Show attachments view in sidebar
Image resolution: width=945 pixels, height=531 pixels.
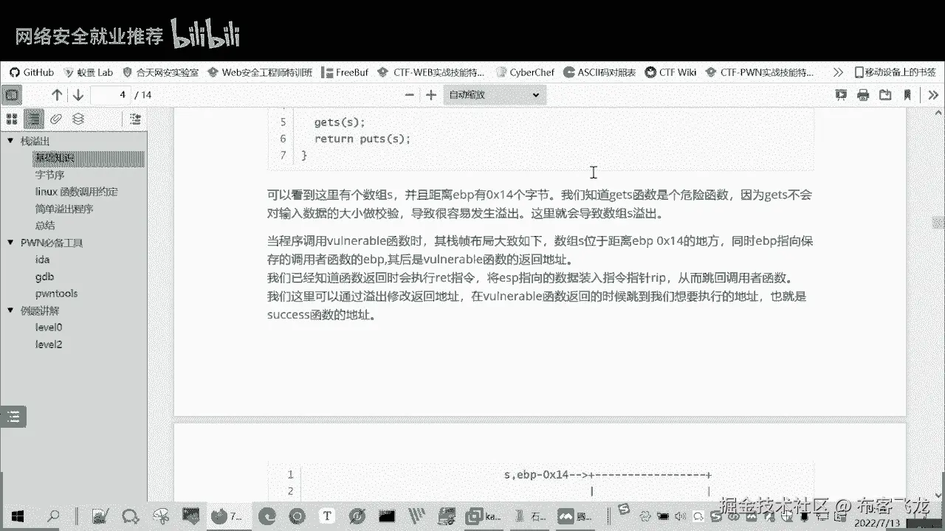pyautogui.click(x=56, y=119)
